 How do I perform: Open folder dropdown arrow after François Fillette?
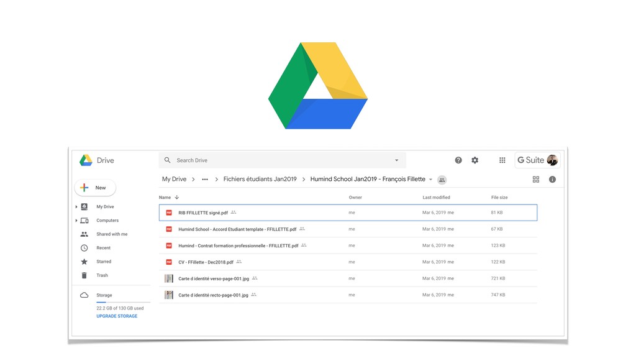pyautogui.click(x=431, y=180)
